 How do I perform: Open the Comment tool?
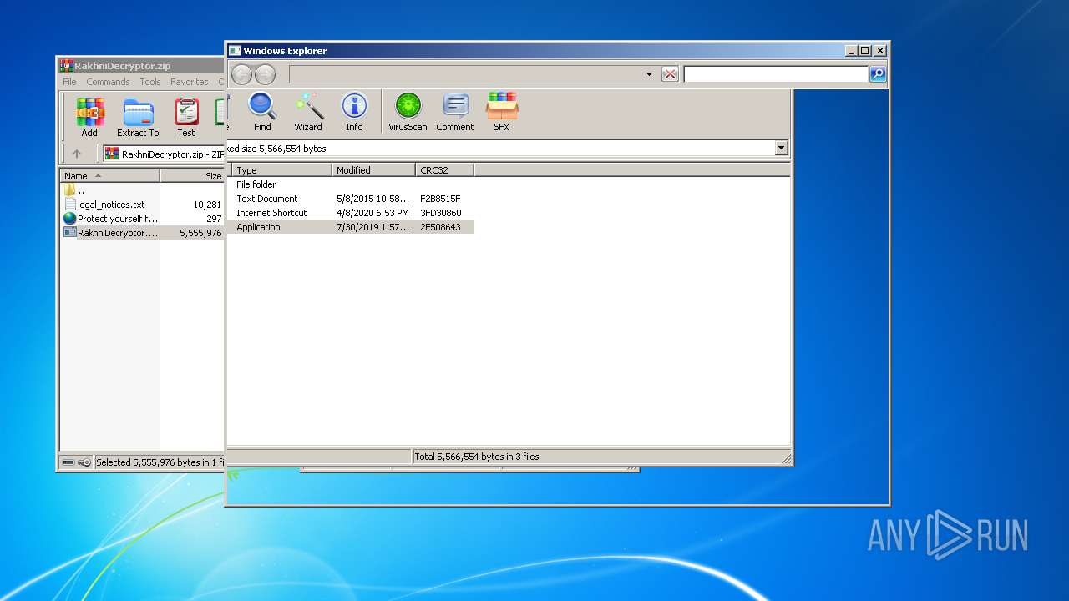click(455, 112)
